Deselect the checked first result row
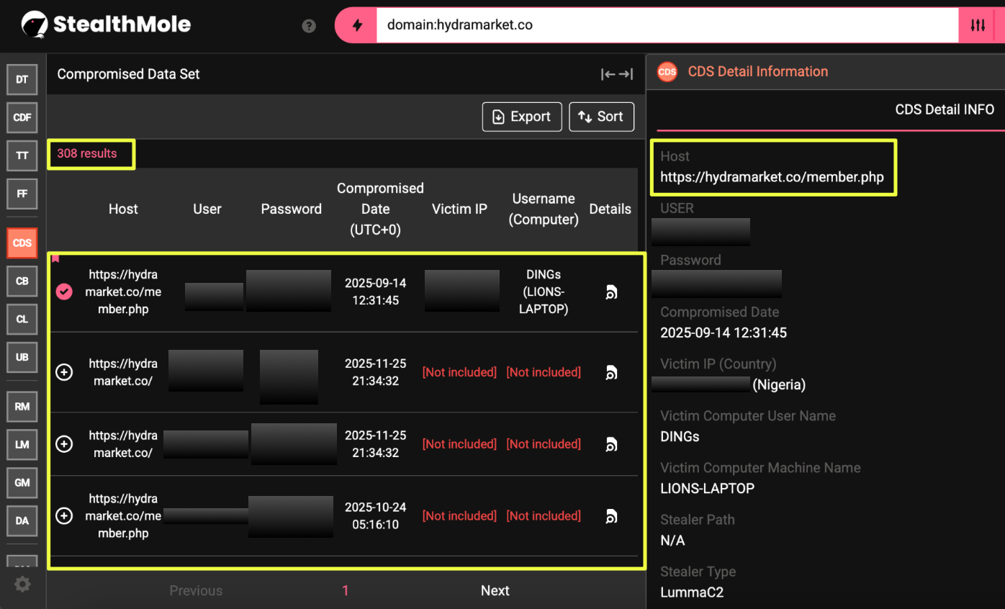 (x=64, y=292)
